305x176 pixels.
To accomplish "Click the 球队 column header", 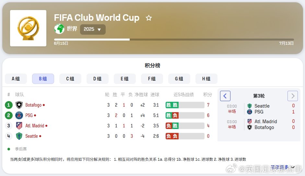I will [19, 95].
